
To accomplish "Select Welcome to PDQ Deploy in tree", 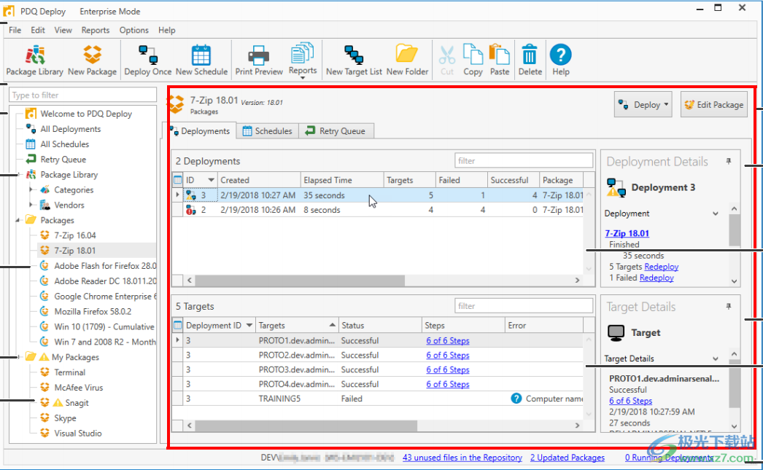I will (x=86, y=114).
